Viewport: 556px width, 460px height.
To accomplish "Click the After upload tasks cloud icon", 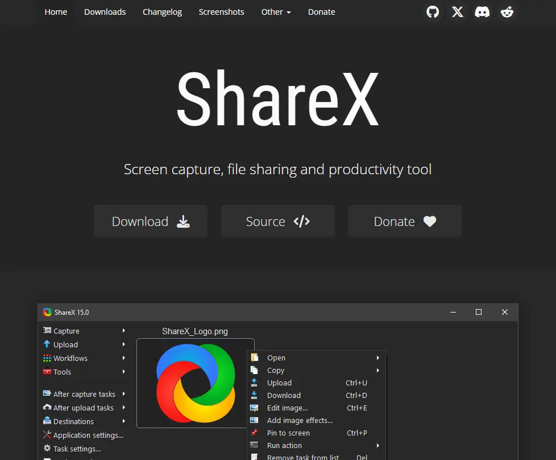I will point(47,407).
